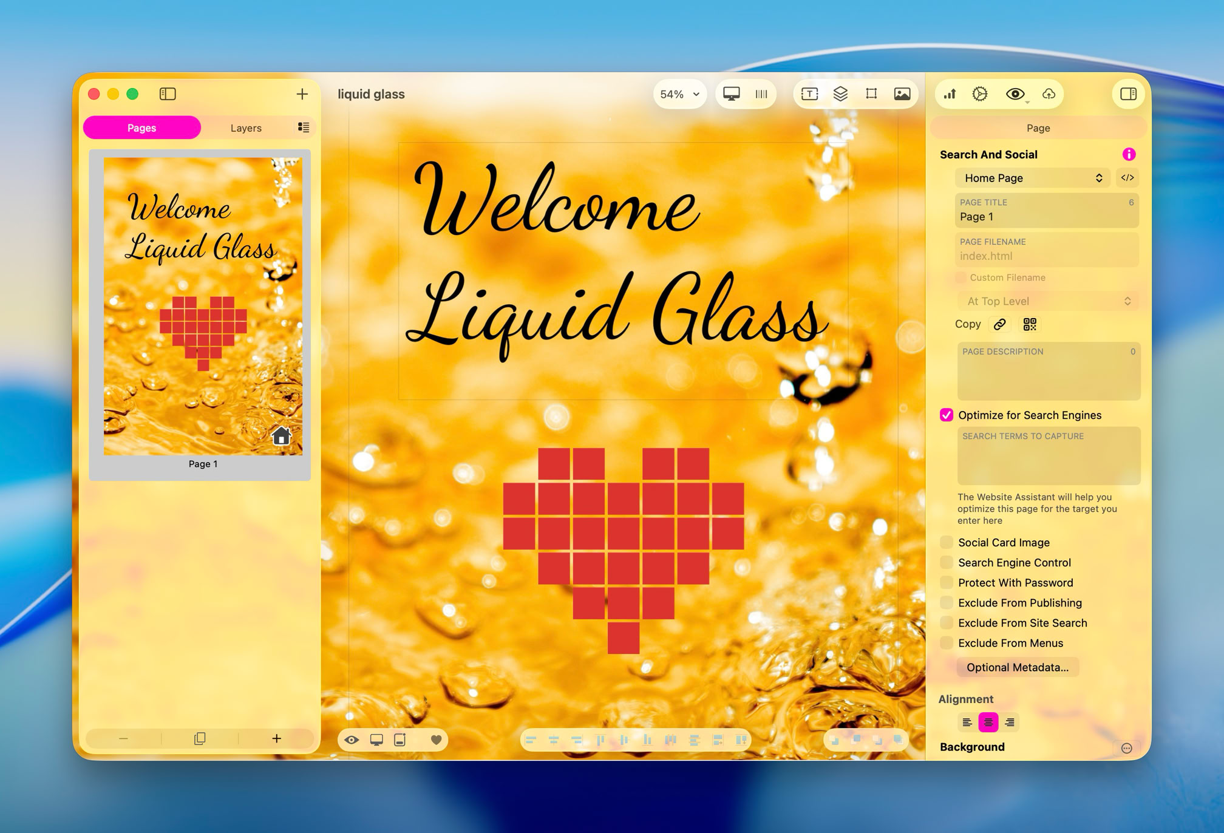The width and height of the screenshot is (1224, 833).
Task: Open the Home Page dropdown
Action: (x=1033, y=178)
